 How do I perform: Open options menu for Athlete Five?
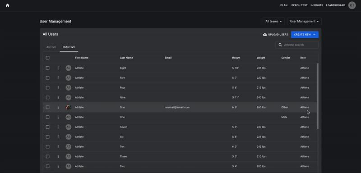click(58, 78)
